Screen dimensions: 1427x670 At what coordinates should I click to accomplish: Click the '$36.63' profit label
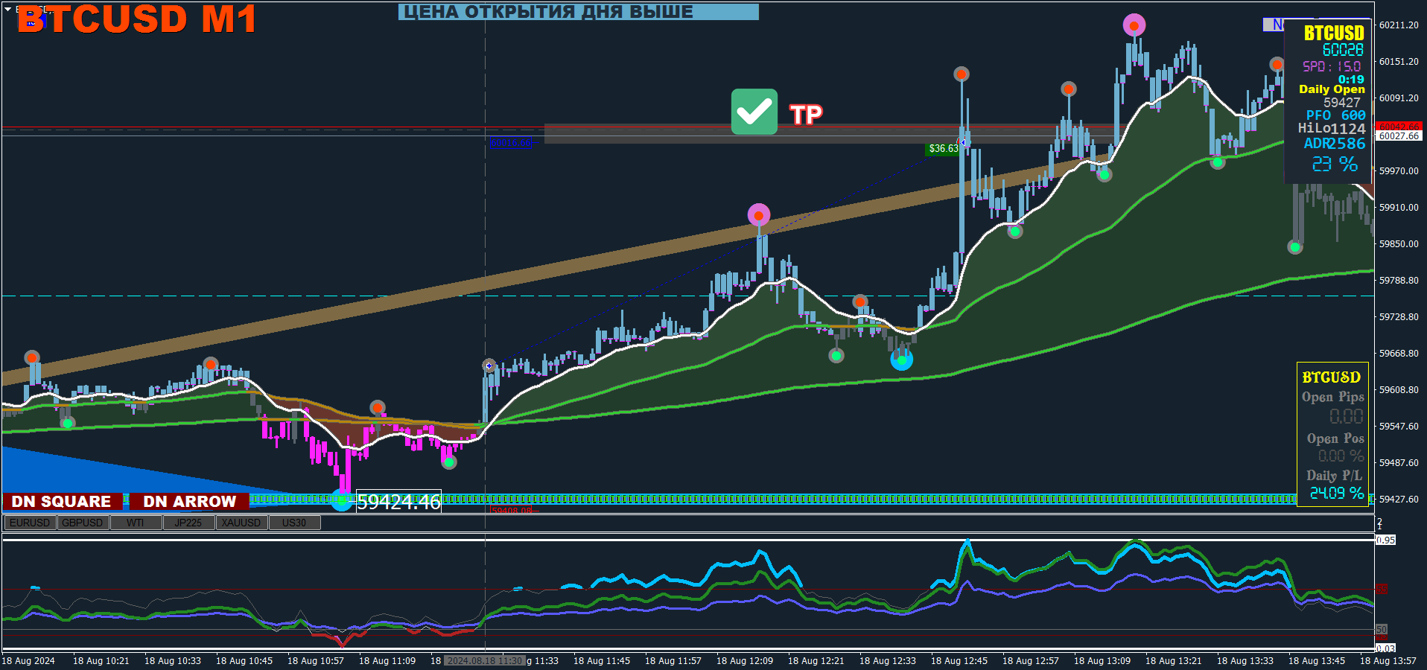point(944,149)
